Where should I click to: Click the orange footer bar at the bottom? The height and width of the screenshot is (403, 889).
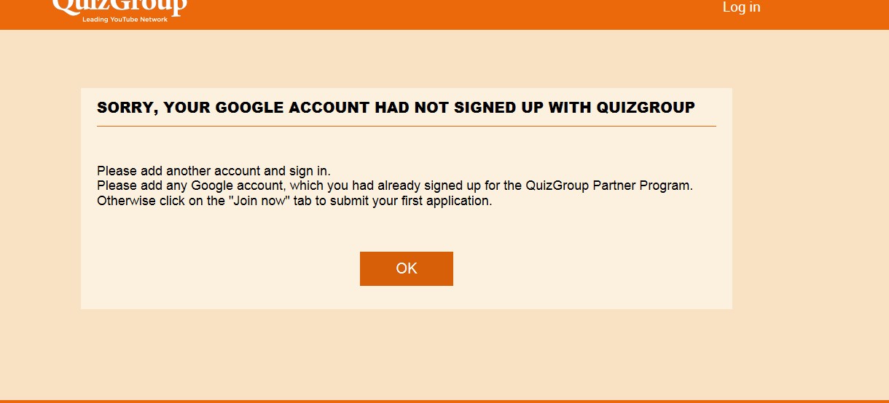444,401
